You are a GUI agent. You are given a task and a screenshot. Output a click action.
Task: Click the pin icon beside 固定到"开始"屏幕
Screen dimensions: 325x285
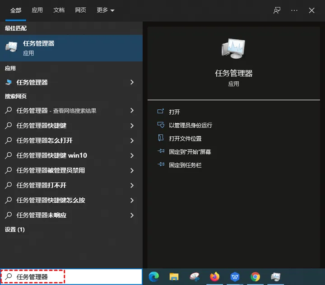[x=161, y=151]
